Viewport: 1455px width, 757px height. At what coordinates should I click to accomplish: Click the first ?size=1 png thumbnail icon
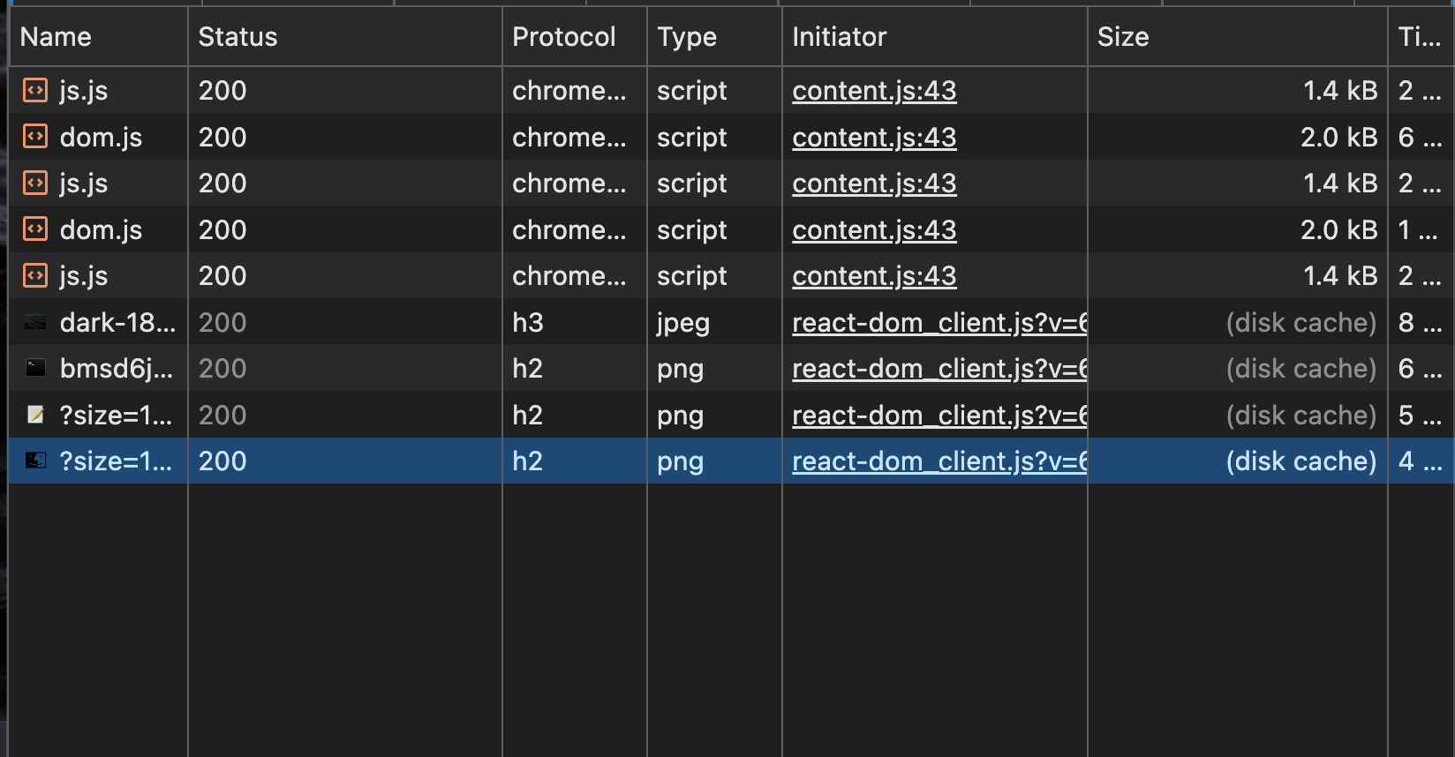click(x=35, y=415)
